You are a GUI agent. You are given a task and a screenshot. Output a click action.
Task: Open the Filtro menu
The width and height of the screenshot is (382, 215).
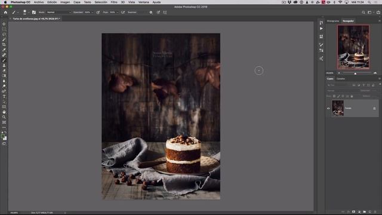pyautogui.click(x=114, y=2)
